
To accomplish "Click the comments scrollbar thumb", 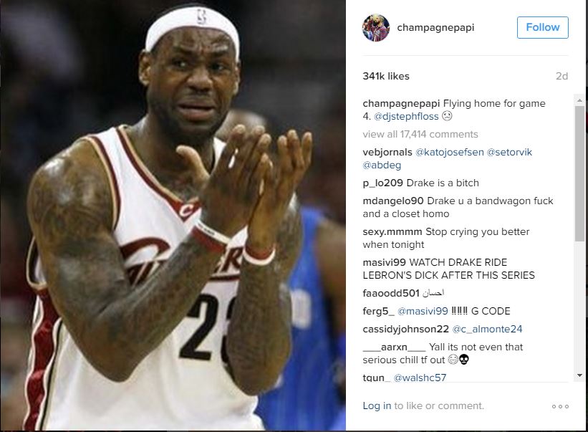I will 579,173.
